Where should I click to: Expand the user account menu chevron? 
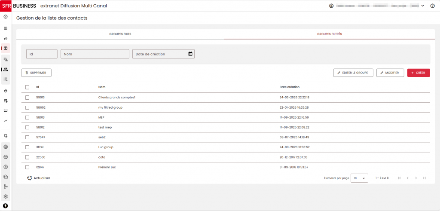423,6
